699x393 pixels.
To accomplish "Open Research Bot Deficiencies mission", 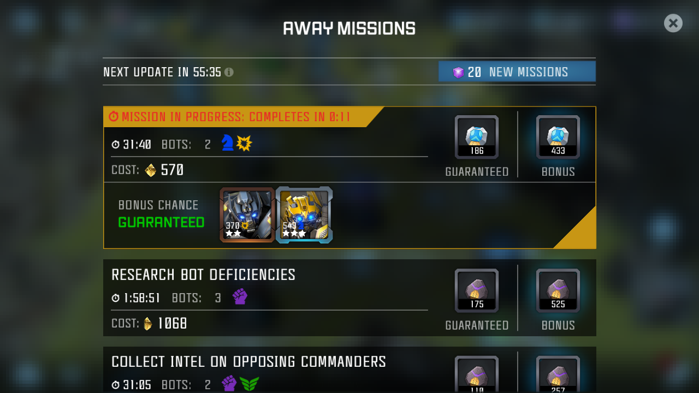I will click(x=349, y=297).
